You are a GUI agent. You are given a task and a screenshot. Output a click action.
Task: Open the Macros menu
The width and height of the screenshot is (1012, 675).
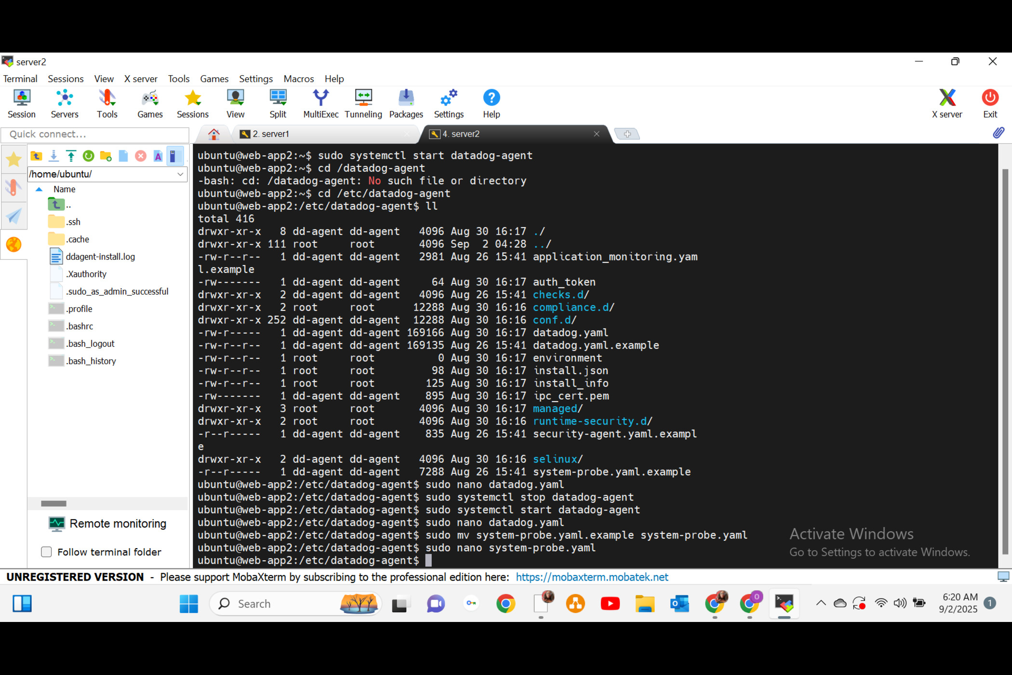[x=299, y=79]
